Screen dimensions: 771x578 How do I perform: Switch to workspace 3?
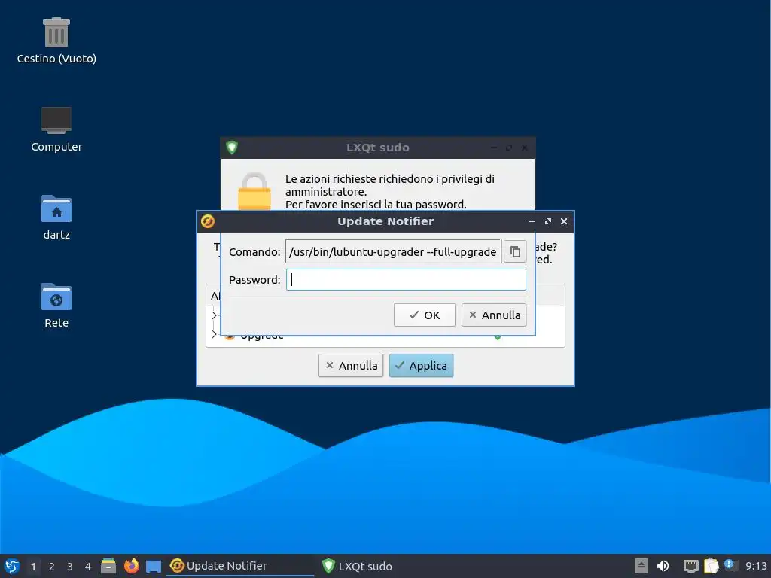tap(70, 567)
